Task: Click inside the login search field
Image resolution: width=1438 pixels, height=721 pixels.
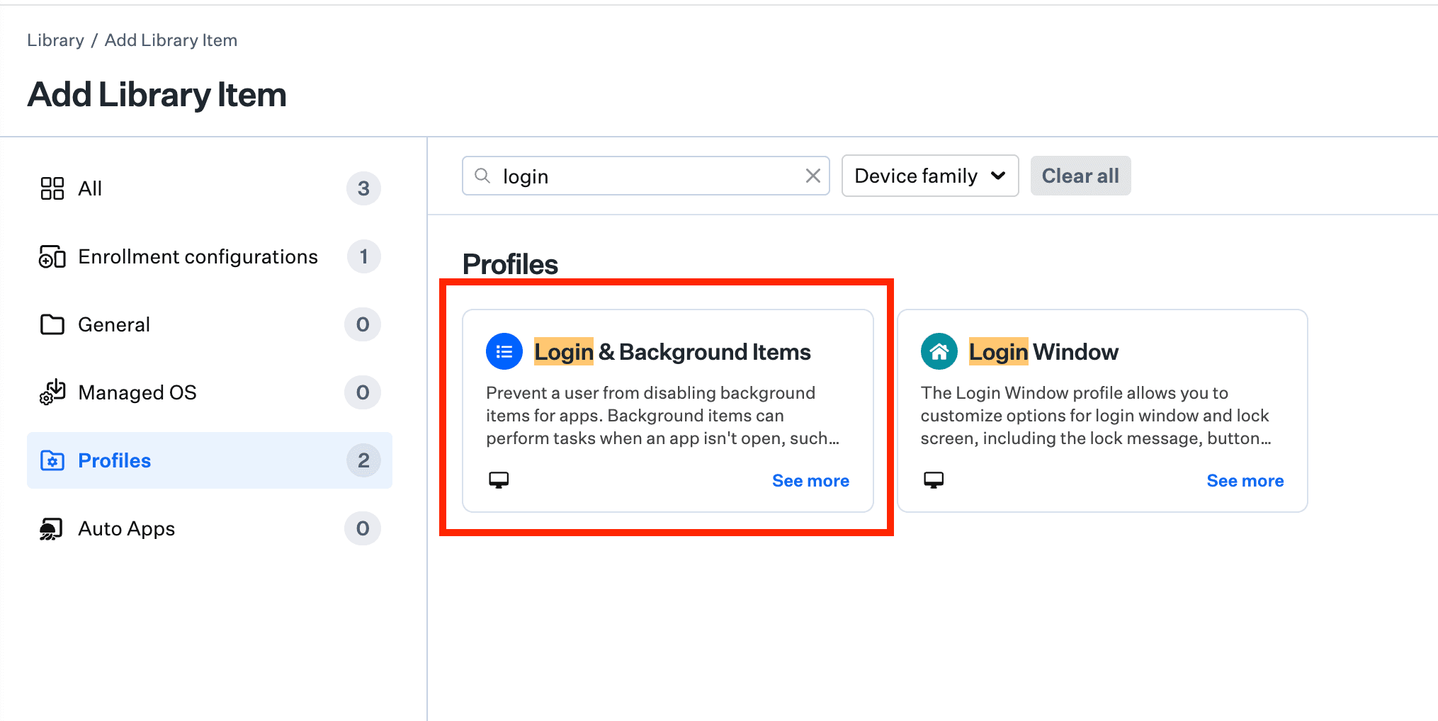Action: click(x=638, y=176)
